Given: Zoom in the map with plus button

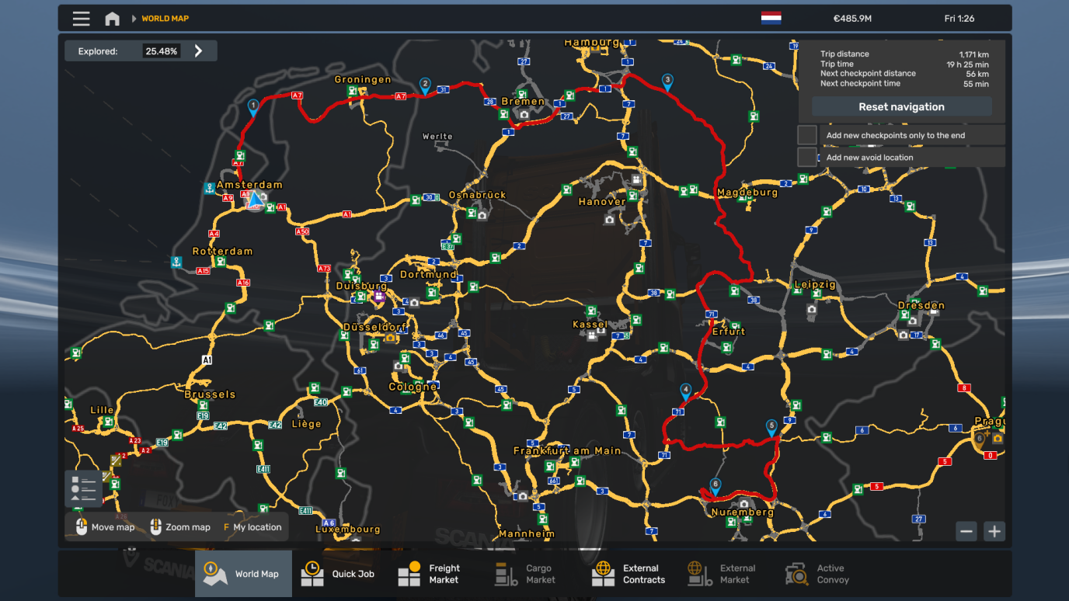Looking at the screenshot, I should (994, 531).
